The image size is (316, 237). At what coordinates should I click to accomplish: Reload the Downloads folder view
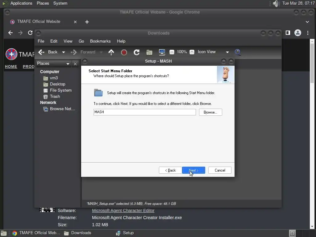click(136, 52)
